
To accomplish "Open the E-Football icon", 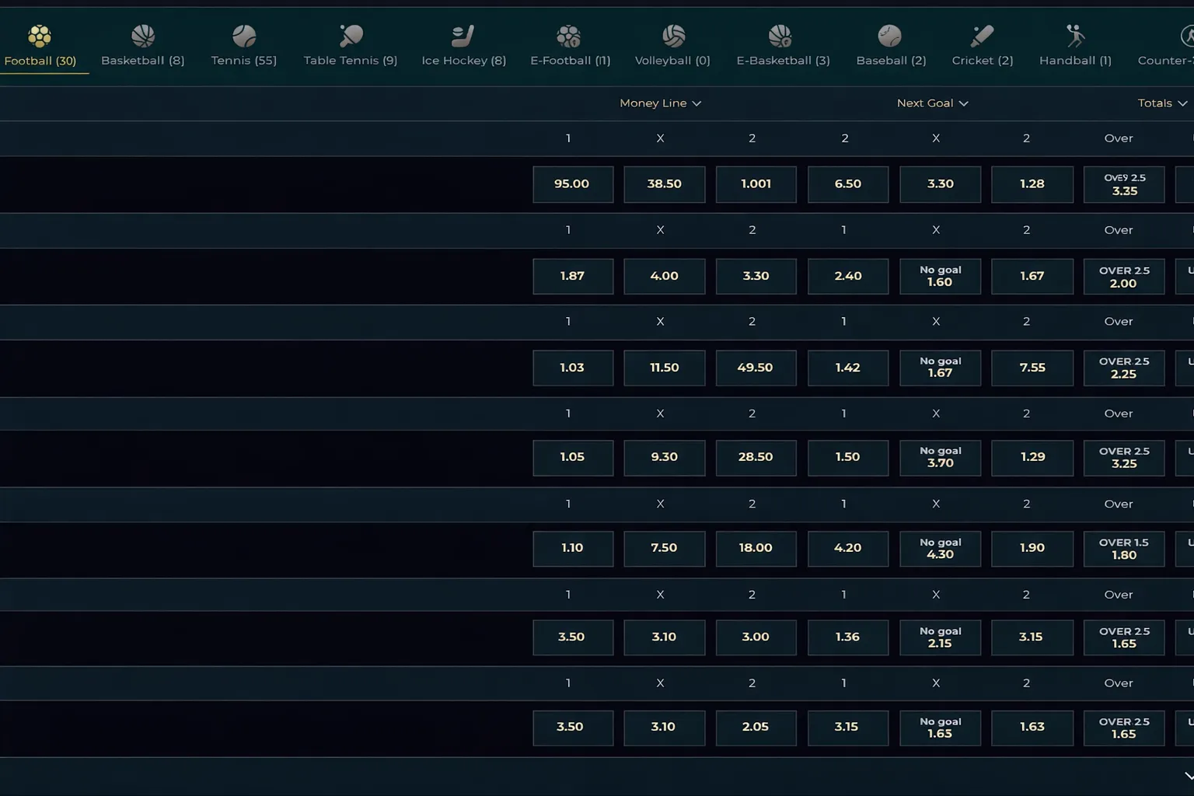I will (x=570, y=36).
